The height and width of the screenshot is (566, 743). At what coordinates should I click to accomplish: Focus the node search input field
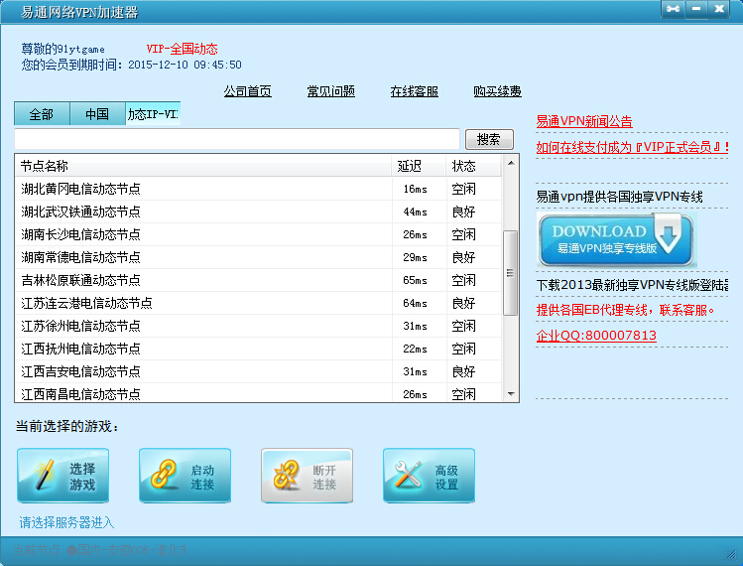(237, 139)
